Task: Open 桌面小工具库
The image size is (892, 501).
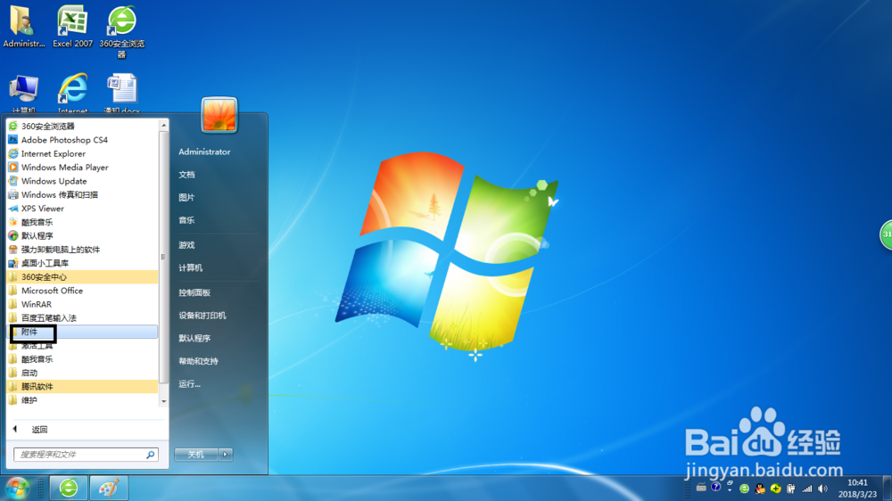Action: click(x=82, y=263)
